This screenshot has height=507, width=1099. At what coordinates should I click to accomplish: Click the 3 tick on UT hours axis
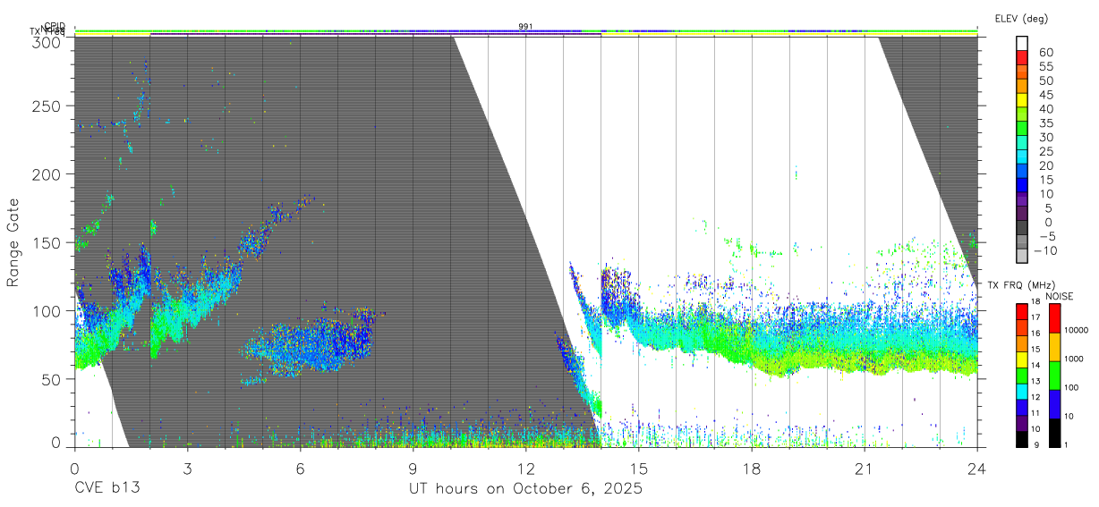[x=187, y=469]
